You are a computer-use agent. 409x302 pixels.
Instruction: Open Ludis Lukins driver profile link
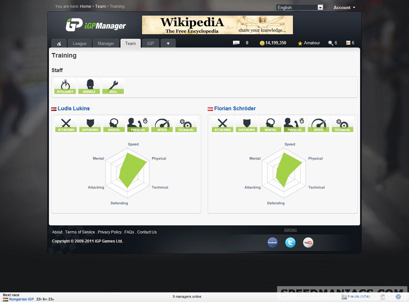[74, 109]
